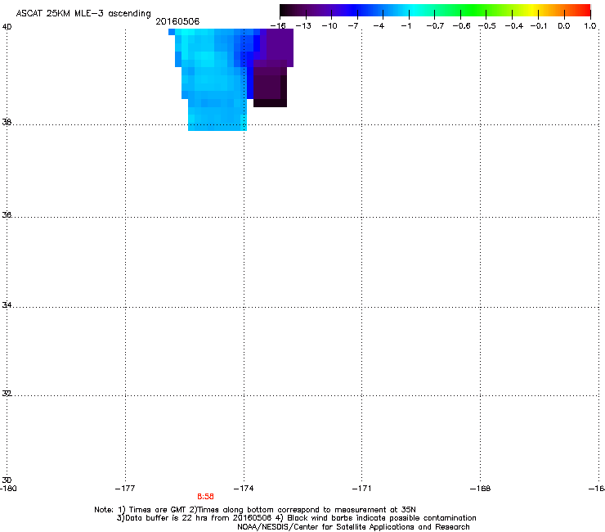Viewport: 605px width, 532px height.
Task: Click the latitude 40 axis label
Action: [x=7, y=27]
